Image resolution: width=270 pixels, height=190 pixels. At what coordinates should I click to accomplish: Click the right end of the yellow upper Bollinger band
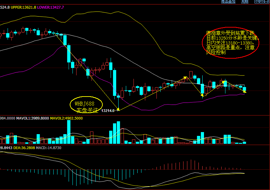coord(244,75)
